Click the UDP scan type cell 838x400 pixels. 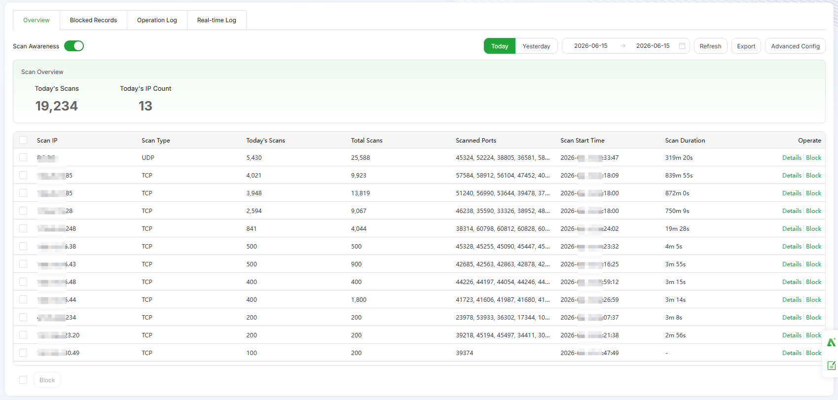147,157
